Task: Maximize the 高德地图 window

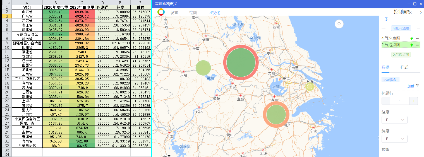Action: click(x=415, y=4)
